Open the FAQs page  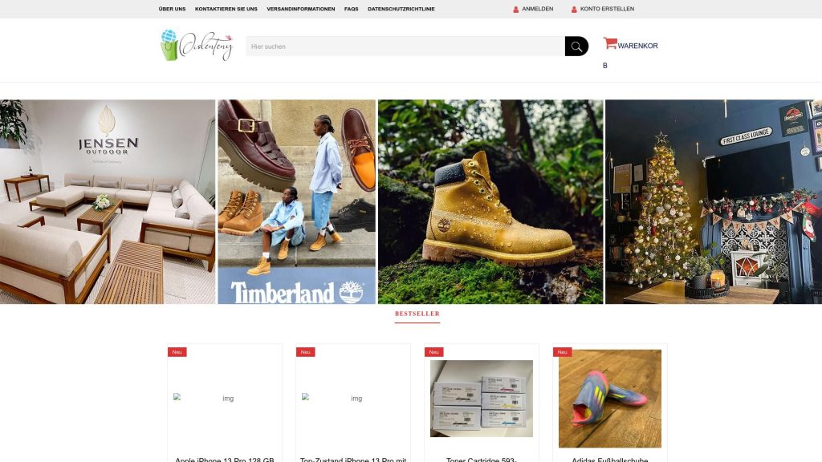[x=352, y=9]
